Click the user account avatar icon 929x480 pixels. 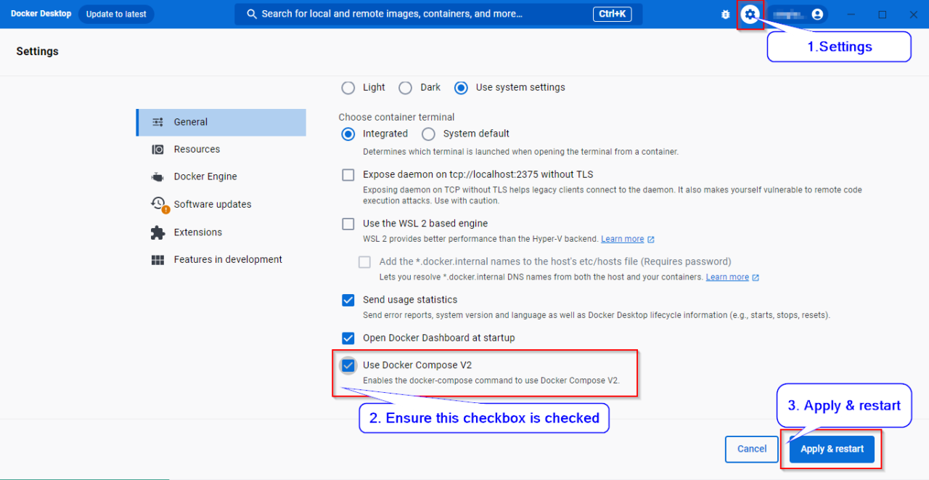(x=817, y=15)
